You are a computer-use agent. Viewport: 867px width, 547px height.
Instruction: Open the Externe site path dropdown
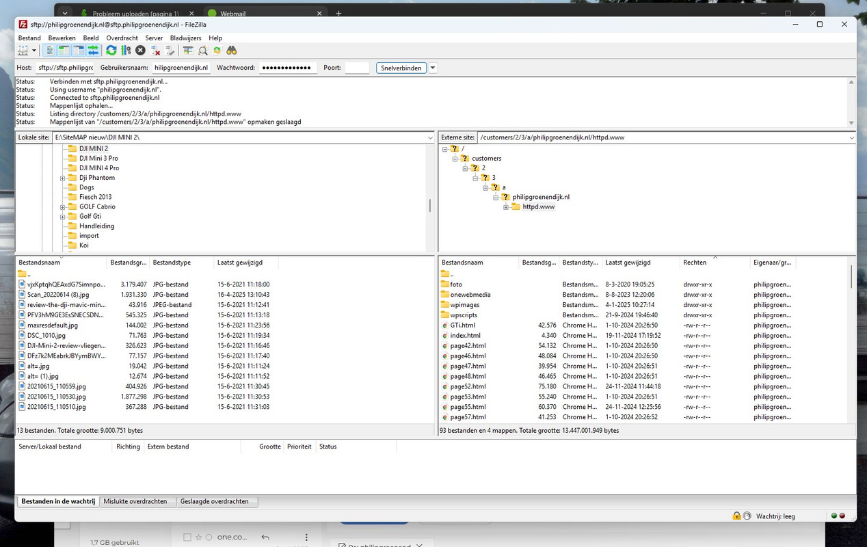[x=851, y=137]
